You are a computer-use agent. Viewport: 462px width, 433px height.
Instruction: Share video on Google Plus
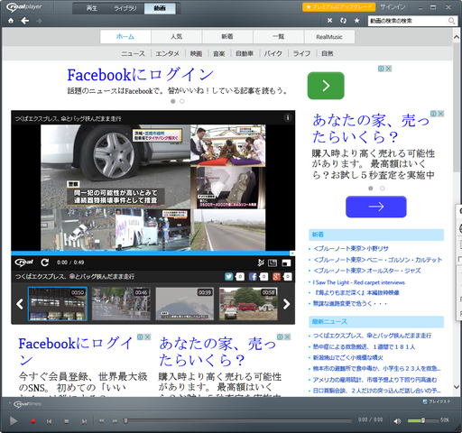(x=276, y=277)
